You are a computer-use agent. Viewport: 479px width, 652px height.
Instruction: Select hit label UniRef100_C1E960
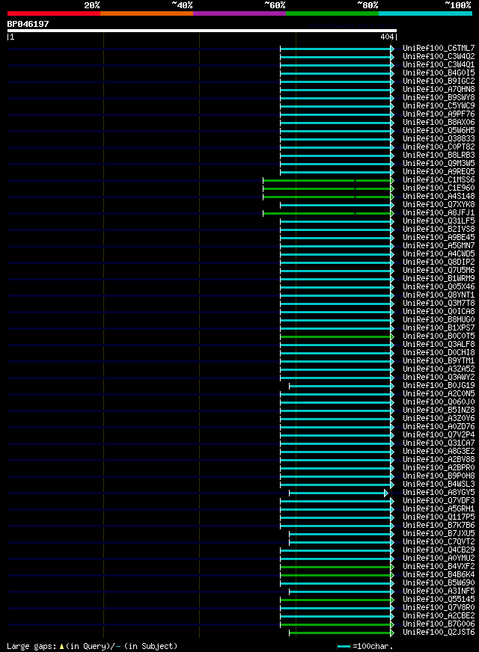[x=439, y=188]
